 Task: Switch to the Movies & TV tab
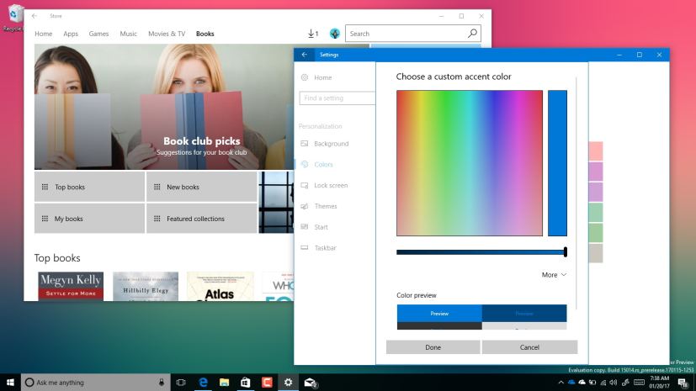pyautogui.click(x=167, y=34)
